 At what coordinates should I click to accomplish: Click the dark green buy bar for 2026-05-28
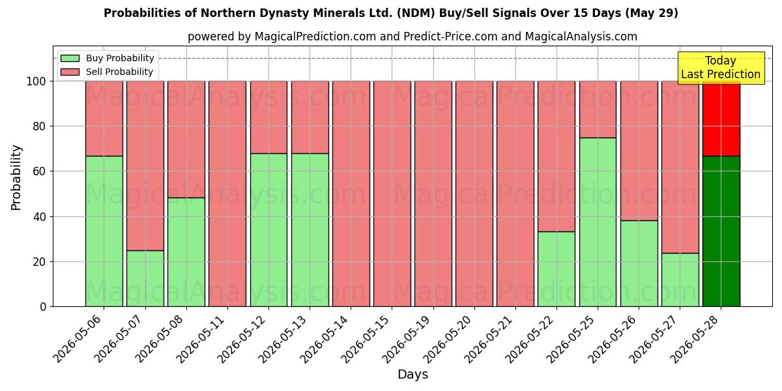coord(721,231)
